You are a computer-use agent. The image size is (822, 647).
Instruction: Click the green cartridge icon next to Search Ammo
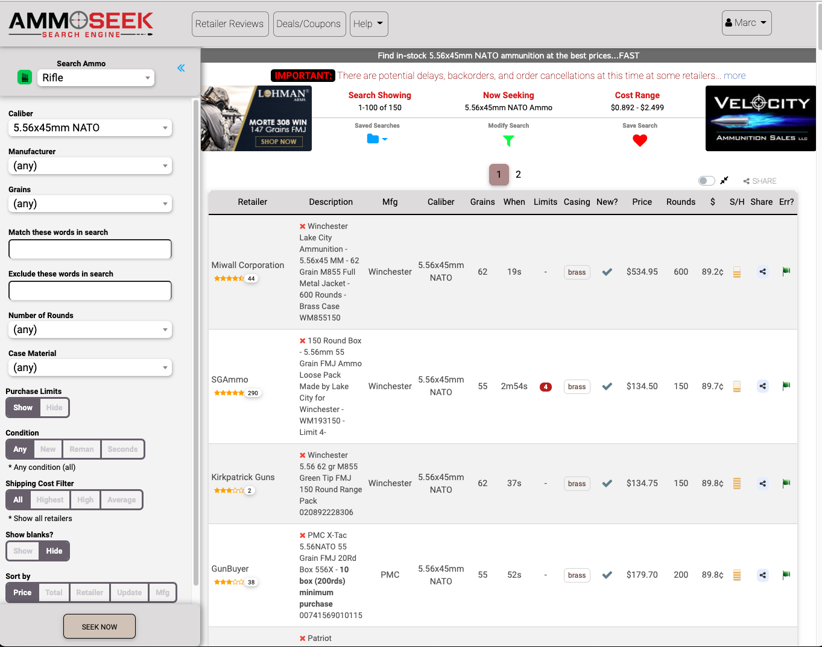click(24, 78)
